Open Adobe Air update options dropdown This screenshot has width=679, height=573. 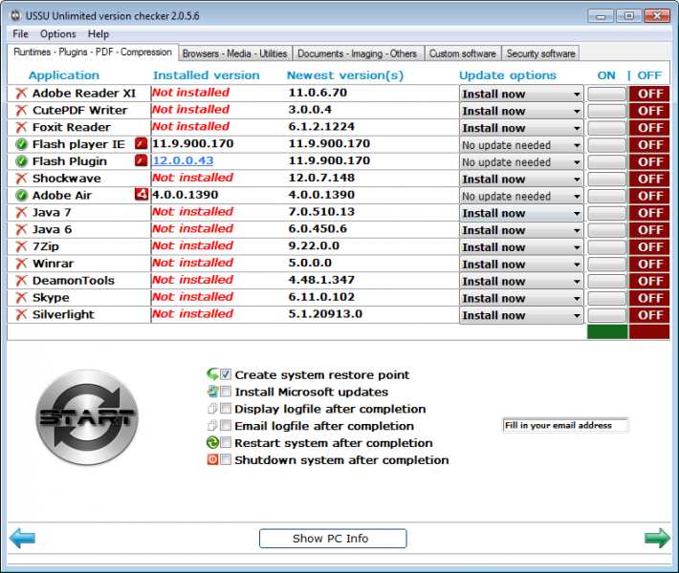click(521, 196)
